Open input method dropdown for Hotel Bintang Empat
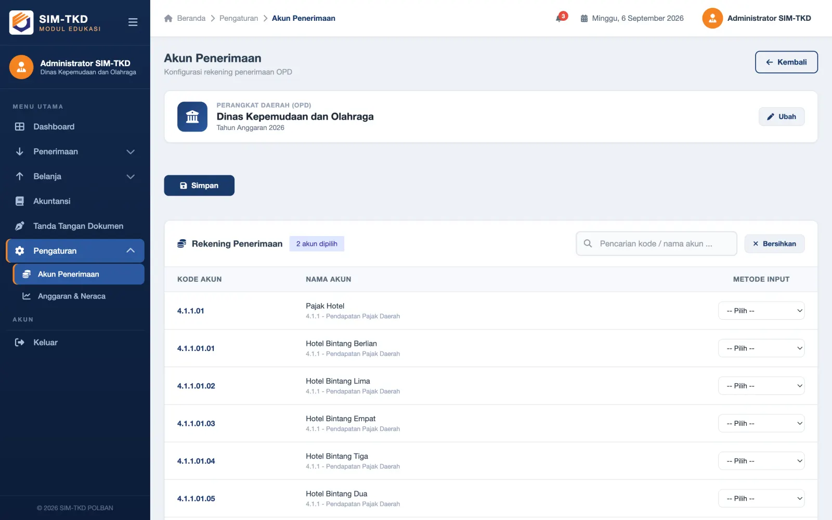The width and height of the screenshot is (832, 520). click(x=761, y=423)
